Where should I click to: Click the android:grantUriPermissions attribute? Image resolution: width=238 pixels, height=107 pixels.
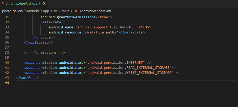coord(68,17)
